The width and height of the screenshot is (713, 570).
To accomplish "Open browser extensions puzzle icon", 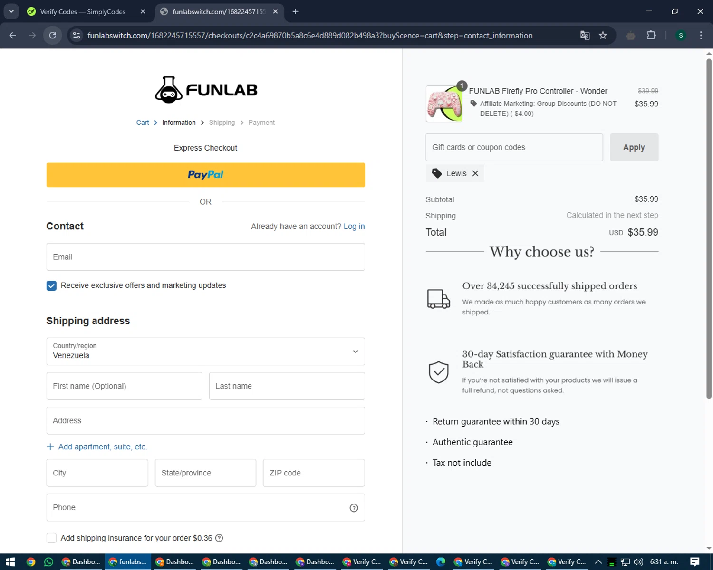I will 651,35.
